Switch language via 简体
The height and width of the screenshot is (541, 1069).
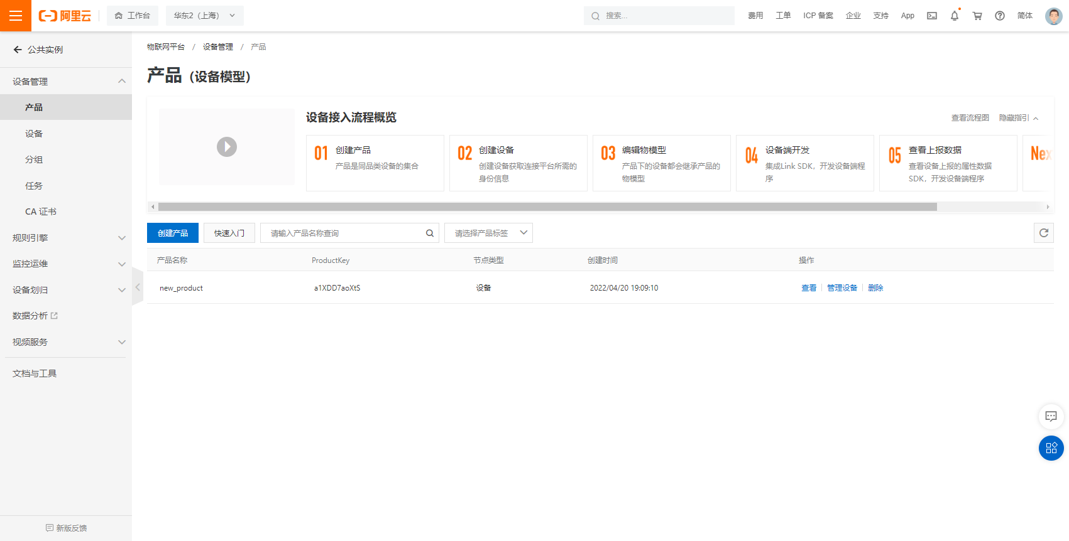pos(1025,16)
